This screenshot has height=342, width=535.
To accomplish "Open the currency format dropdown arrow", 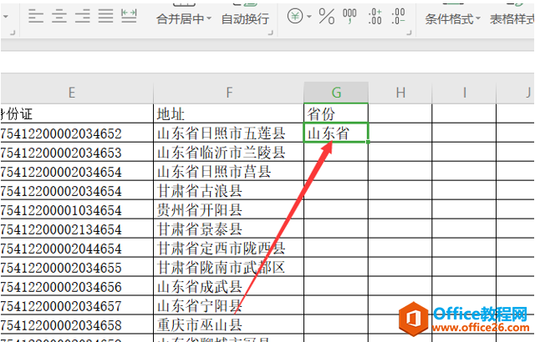I will coord(309,18).
